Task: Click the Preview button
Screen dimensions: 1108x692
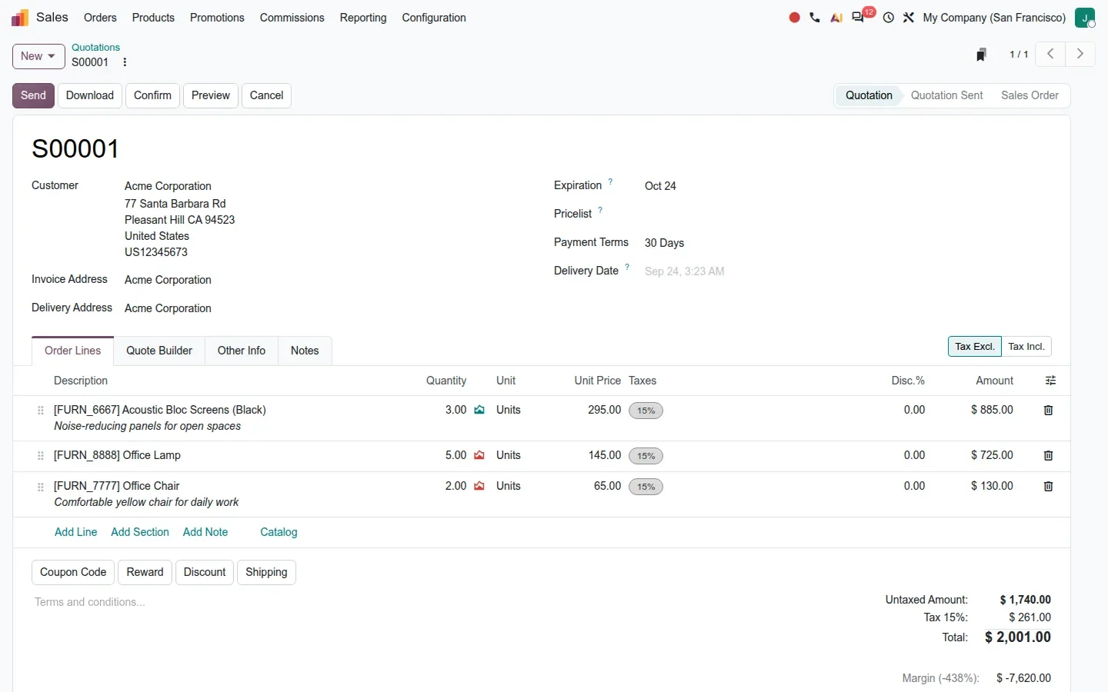Action: [211, 95]
